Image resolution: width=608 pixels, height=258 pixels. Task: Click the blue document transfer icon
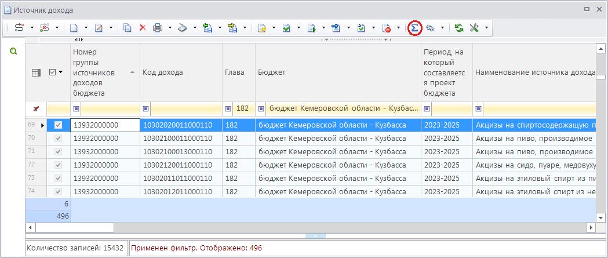[x=336, y=28]
